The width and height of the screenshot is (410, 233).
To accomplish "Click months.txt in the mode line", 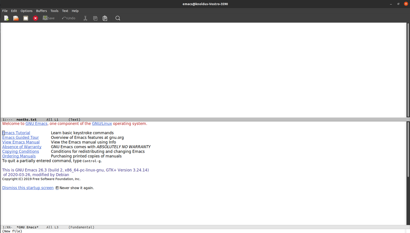I will pos(27,120).
